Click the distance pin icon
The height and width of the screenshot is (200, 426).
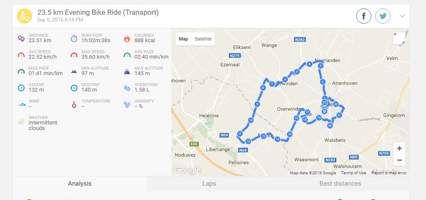coord(21,38)
